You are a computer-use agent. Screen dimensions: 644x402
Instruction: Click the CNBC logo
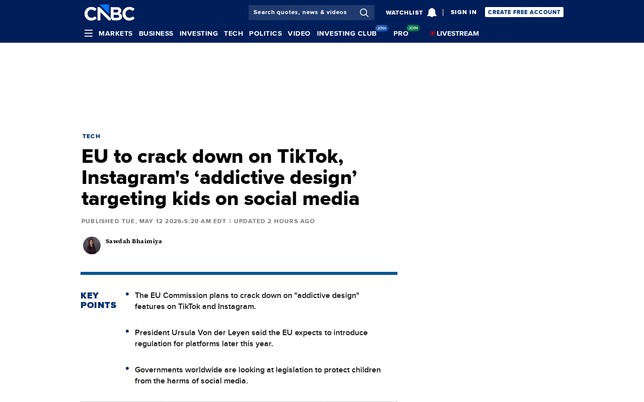click(x=109, y=13)
